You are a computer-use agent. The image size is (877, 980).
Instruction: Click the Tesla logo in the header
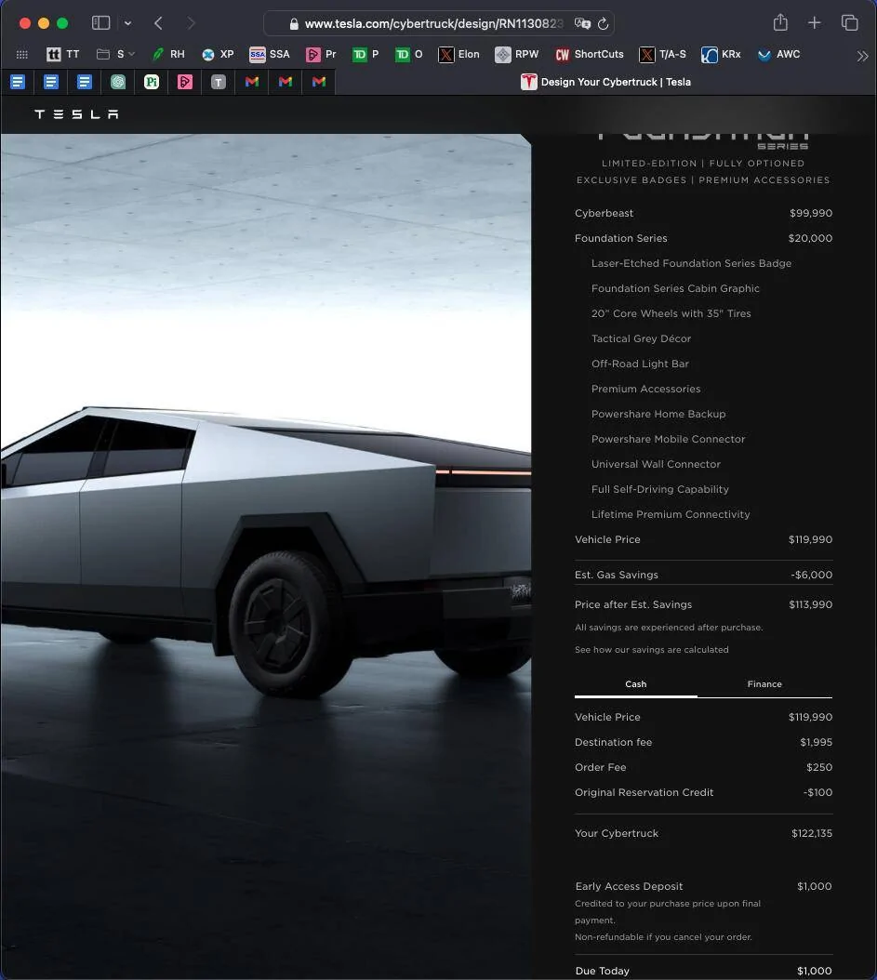[76, 114]
